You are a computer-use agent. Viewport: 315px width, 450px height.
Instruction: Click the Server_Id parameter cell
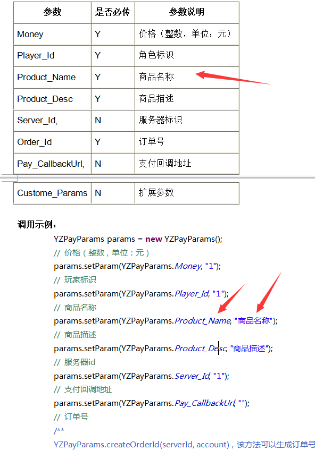point(52,121)
